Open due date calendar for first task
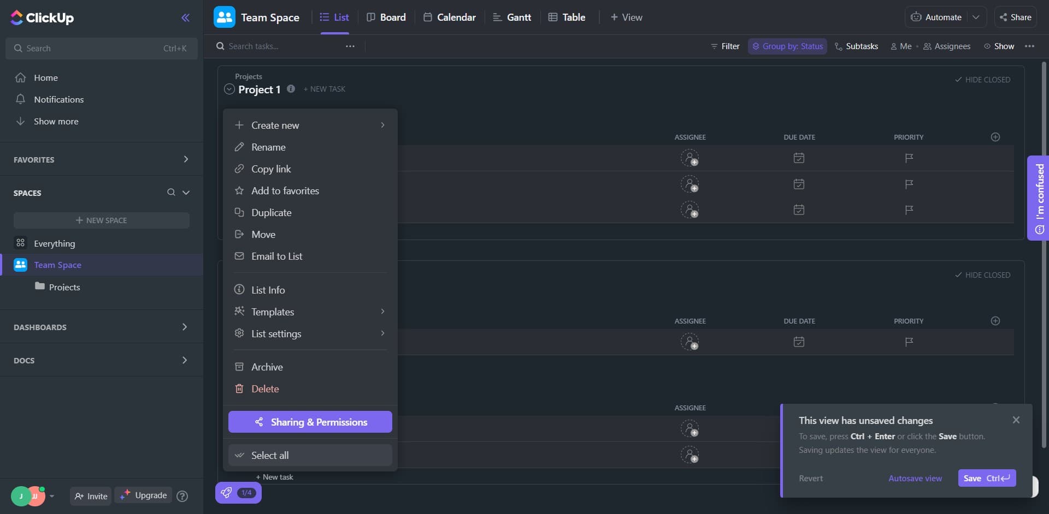The image size is (1049, 514). pos(799,158)
